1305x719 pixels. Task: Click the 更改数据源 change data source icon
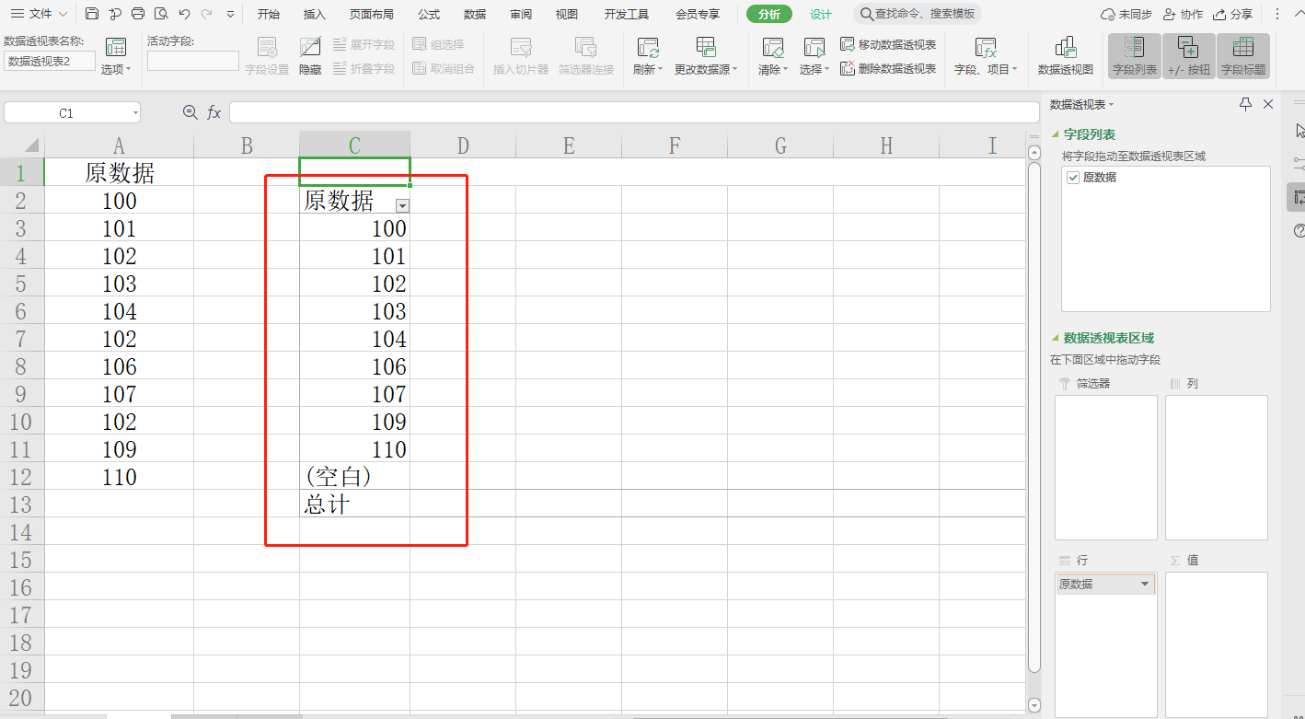click(x=706, y=49)
